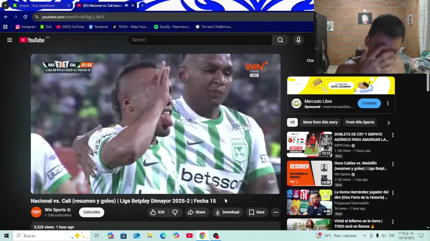Open the Windows Start menu
Viewport: 430px width, 241px height.
(6, 236)
